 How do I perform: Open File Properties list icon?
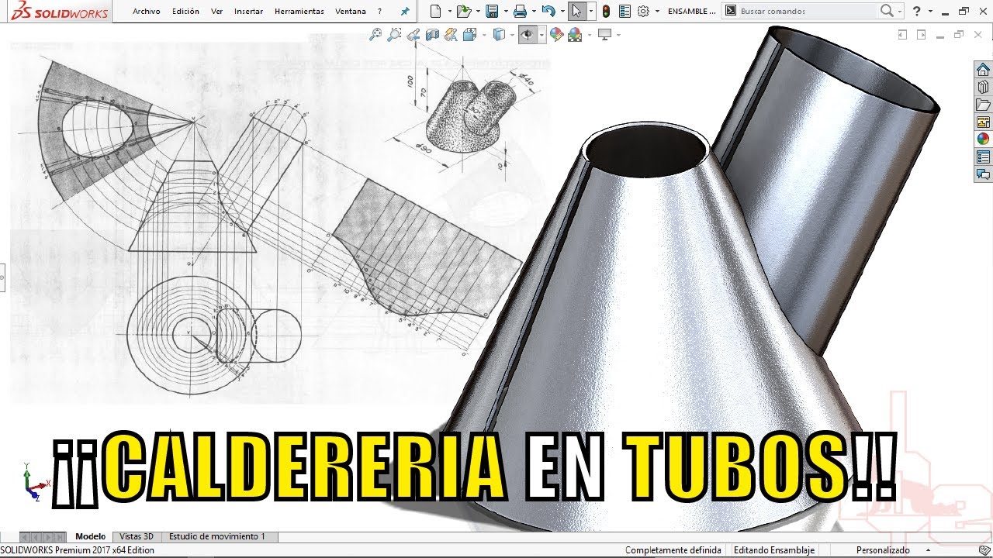(625, 11)
